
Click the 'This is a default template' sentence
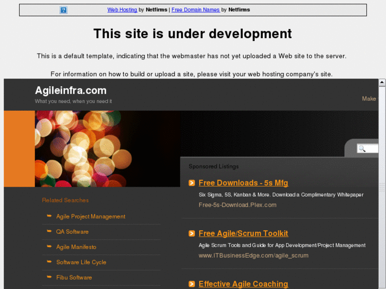point(192,56)
